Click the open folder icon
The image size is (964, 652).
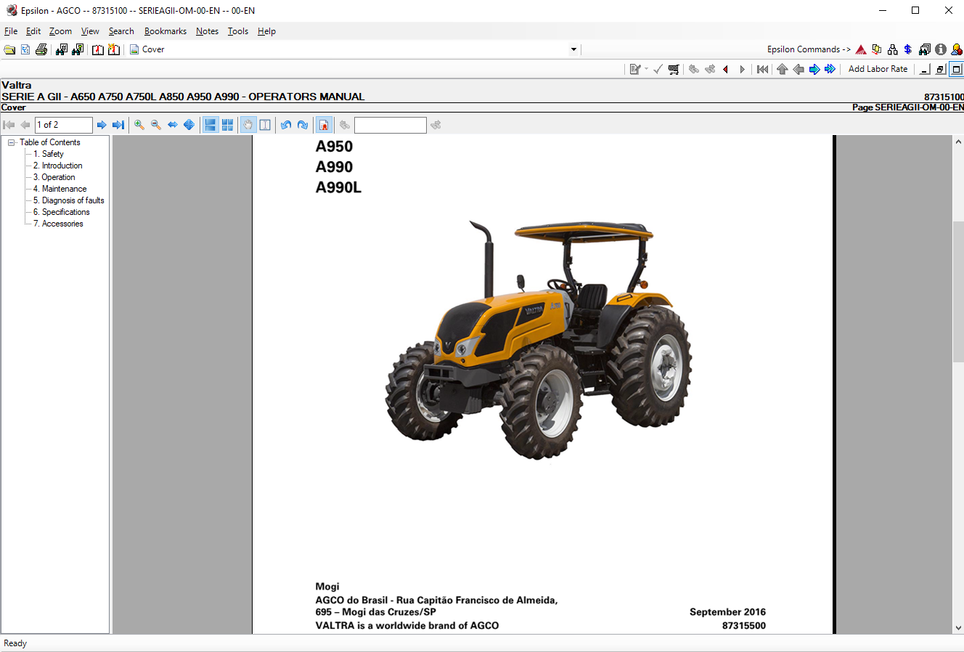tap(9, 49)
